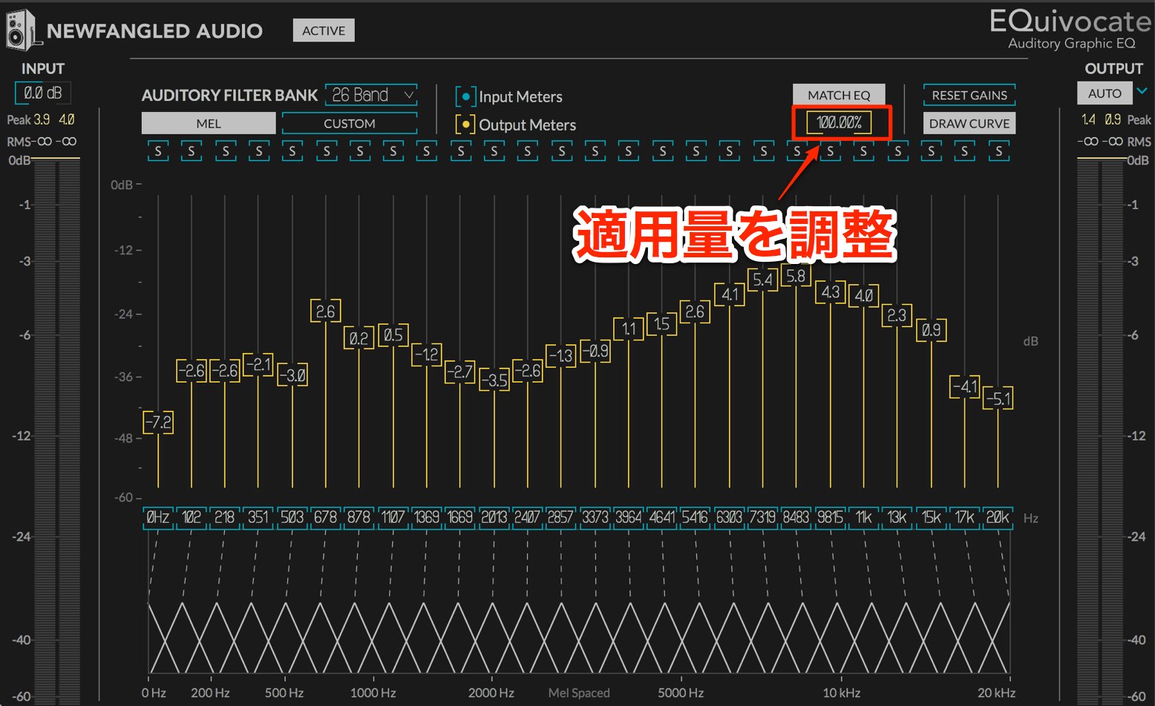Viewport: 1155px width, 706px height.
Task: Click the input gain 0.0 dB field
Action: coord(43,93)
